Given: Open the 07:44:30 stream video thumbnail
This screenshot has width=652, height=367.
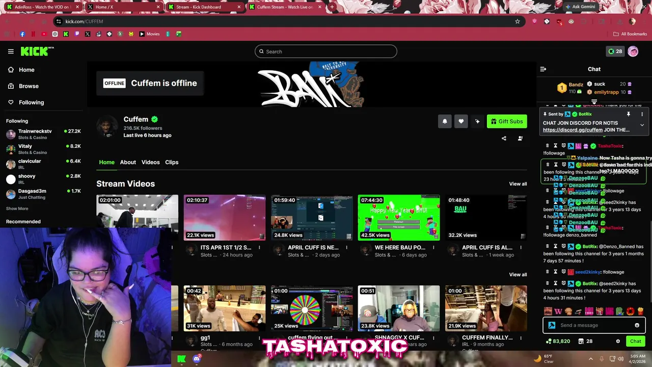Looking at the screenshot, I should pyautogui.click(x=399, y=218).
